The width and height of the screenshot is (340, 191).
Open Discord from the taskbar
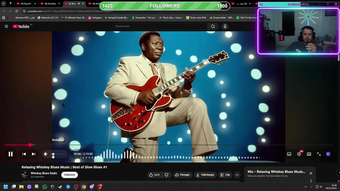tap(92, 187)
